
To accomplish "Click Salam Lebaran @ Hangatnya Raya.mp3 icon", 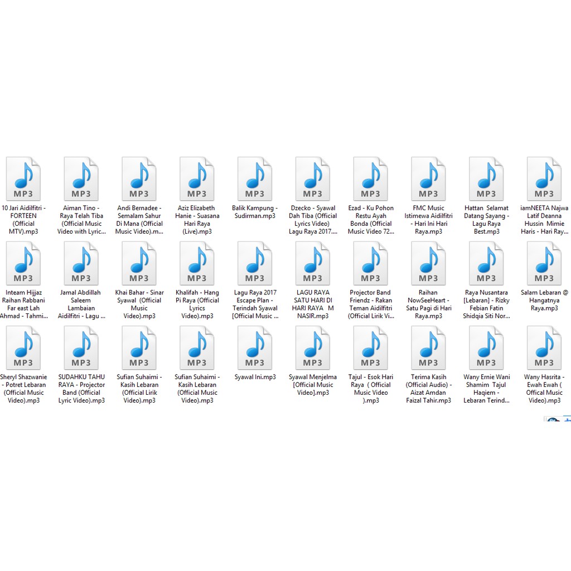I will (x=544, y=264).
